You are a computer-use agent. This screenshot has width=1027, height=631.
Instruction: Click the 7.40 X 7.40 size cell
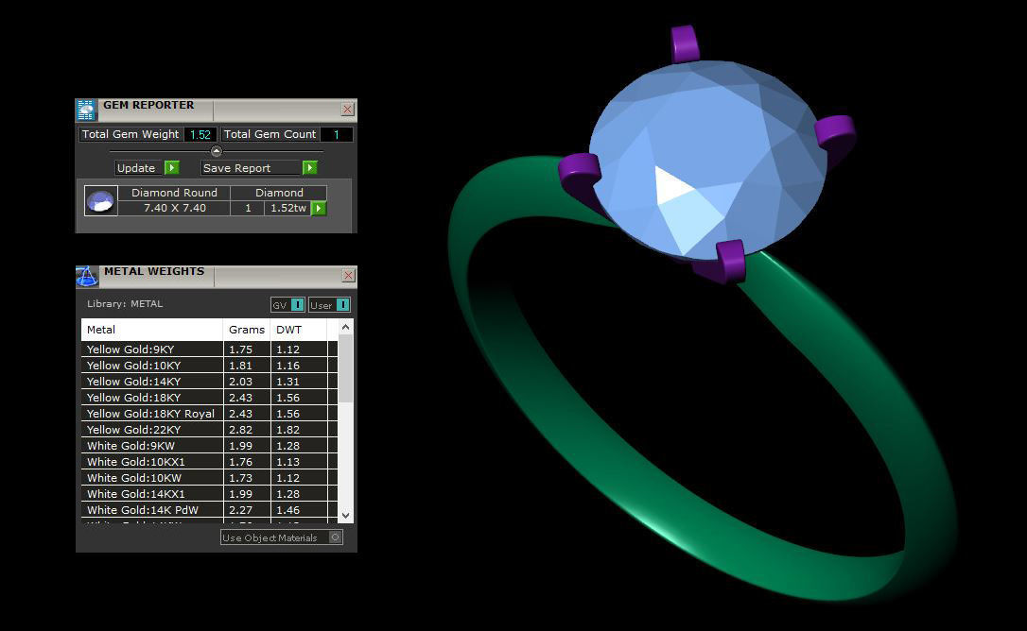pos(175,208)
